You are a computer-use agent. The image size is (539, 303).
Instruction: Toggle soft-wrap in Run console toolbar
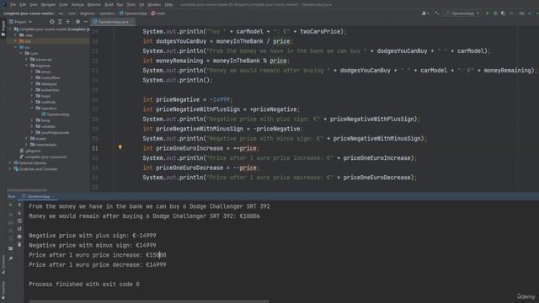pyautogui.click(x=19, y=221)
